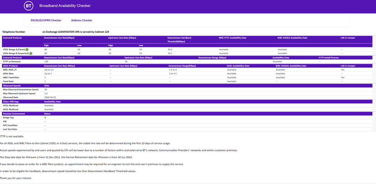Click the Premise Environment section header

(14, 113)
